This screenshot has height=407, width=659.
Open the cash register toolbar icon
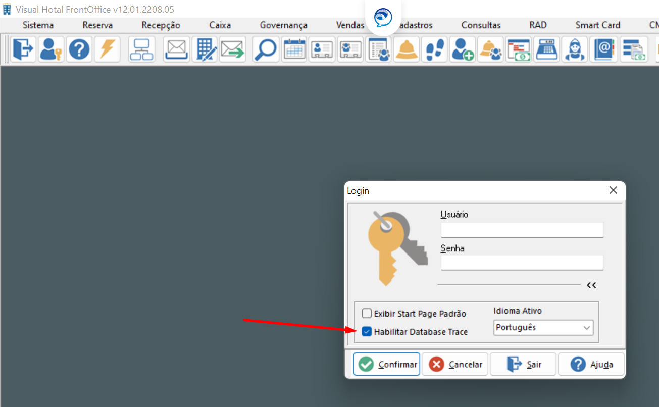546,49
